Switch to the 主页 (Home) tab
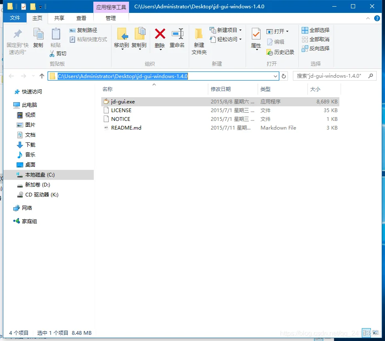This screenshot has width=385, height=341. [x=37, y=18]
